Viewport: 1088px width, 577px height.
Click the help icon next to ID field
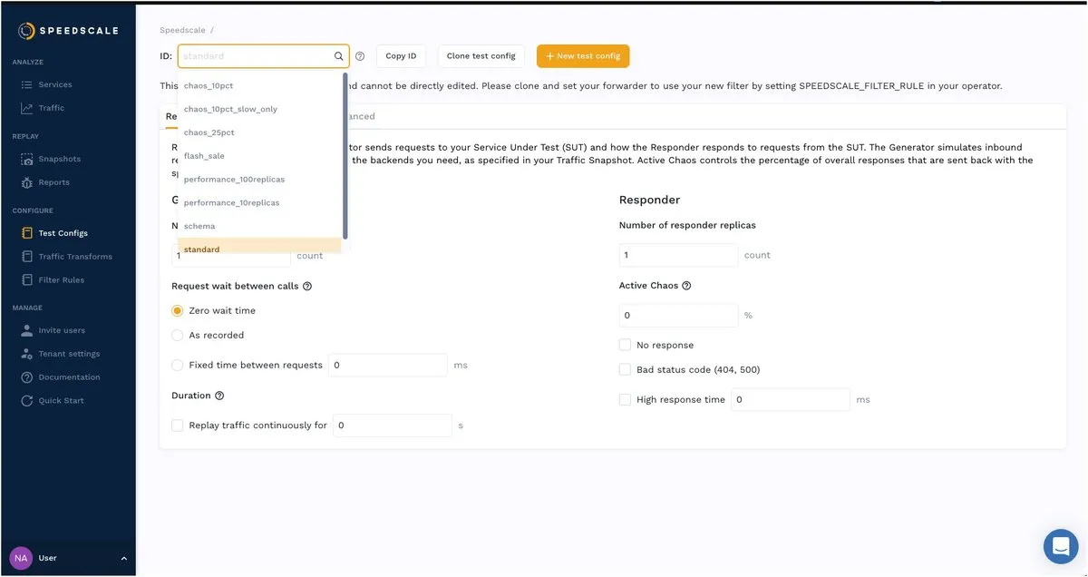(360, 56)
